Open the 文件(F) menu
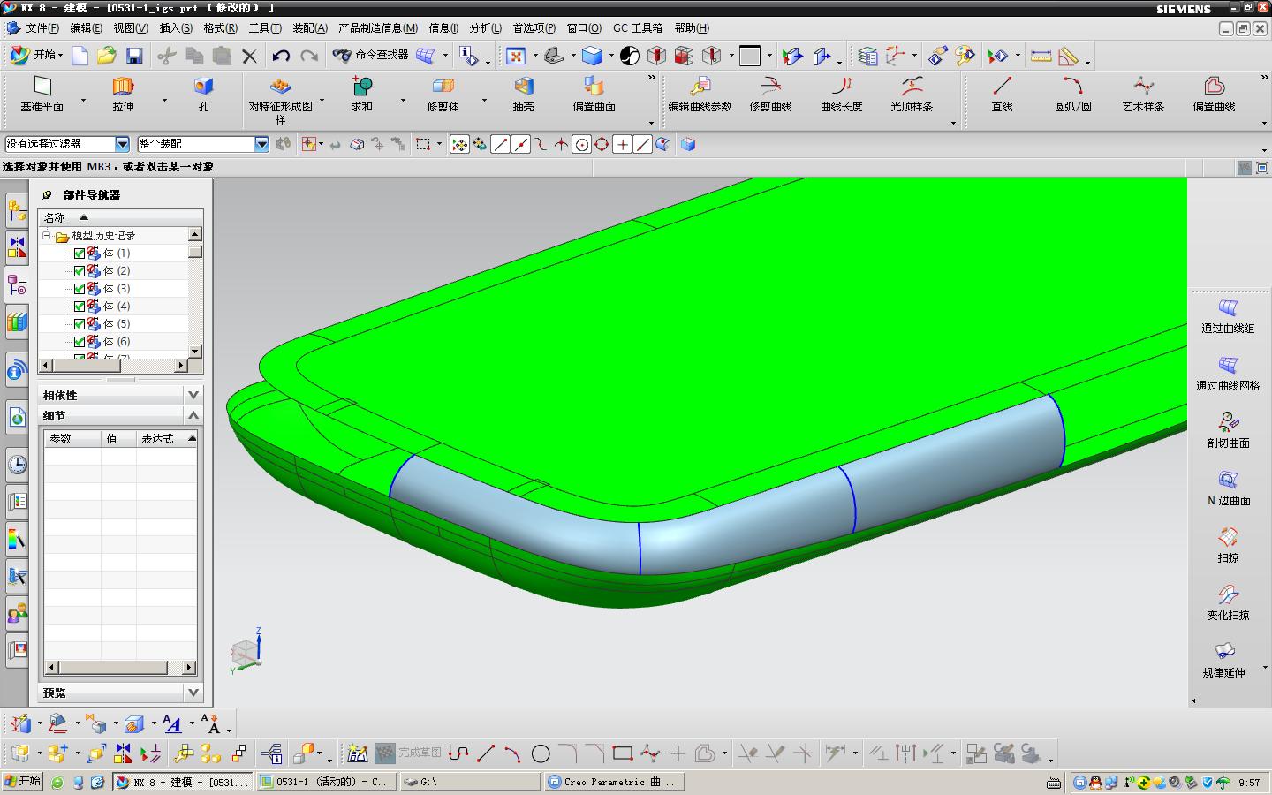 click(x=42, y=27)
